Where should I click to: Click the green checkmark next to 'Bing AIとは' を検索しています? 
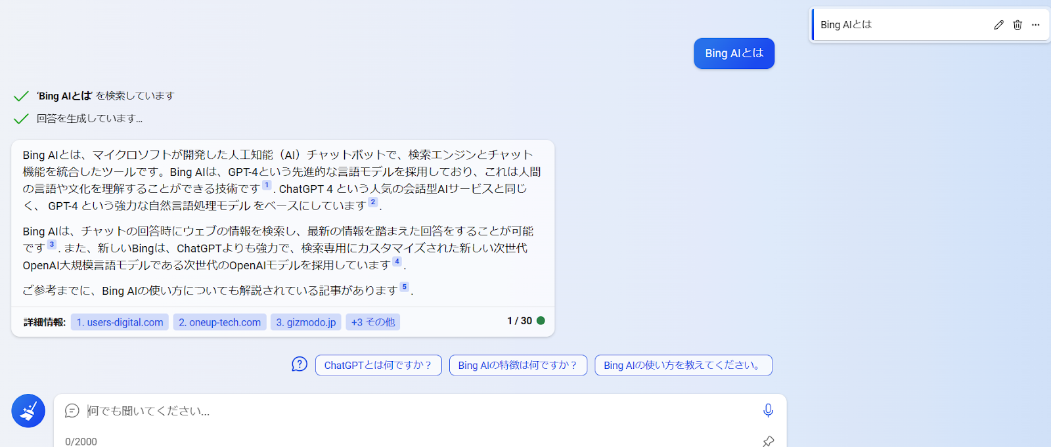[21, 96]
